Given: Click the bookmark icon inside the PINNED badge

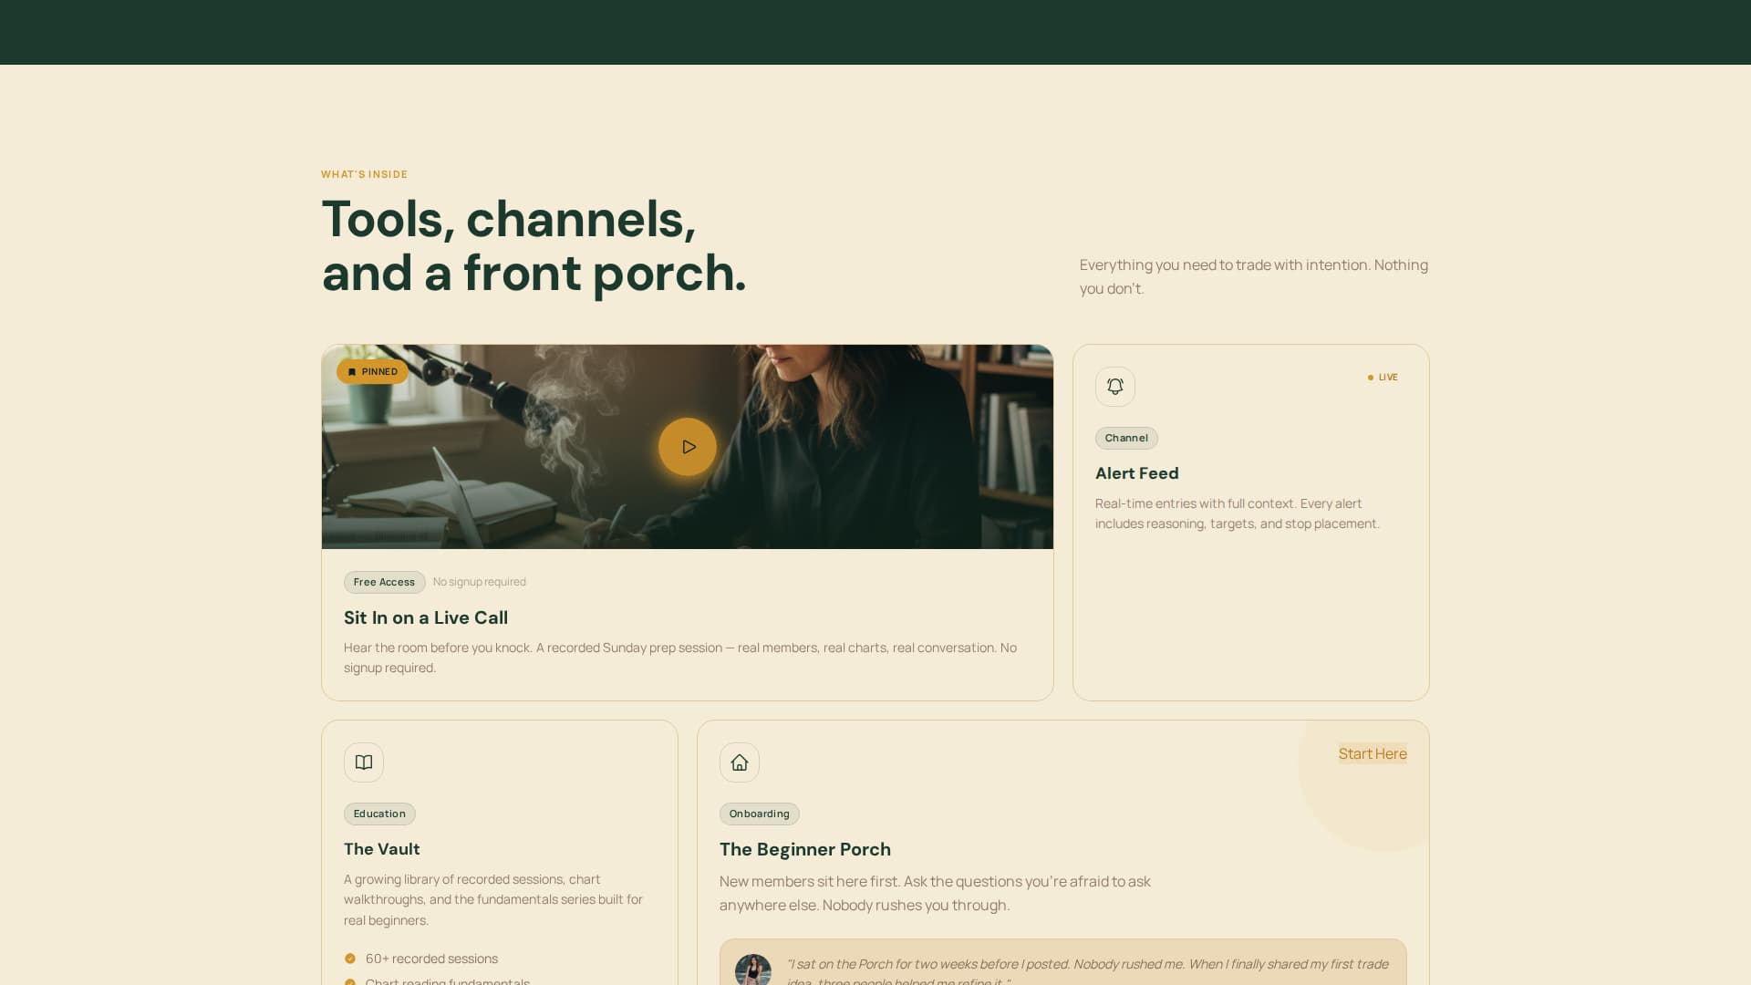Looking at the screenshot, I should [352, 371].
